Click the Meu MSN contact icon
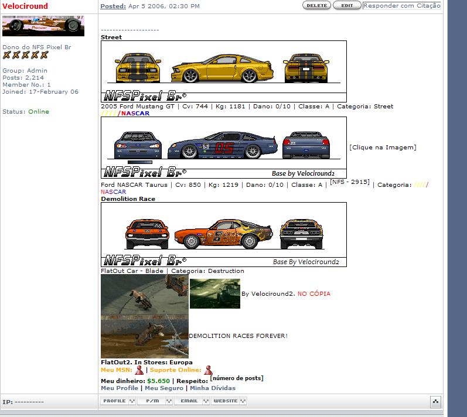 click(x=139, y=370)
